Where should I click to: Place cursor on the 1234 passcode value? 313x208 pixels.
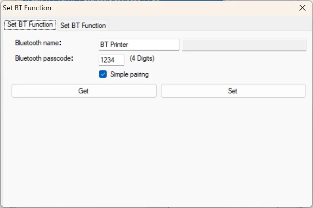click(x=107, y=60)
